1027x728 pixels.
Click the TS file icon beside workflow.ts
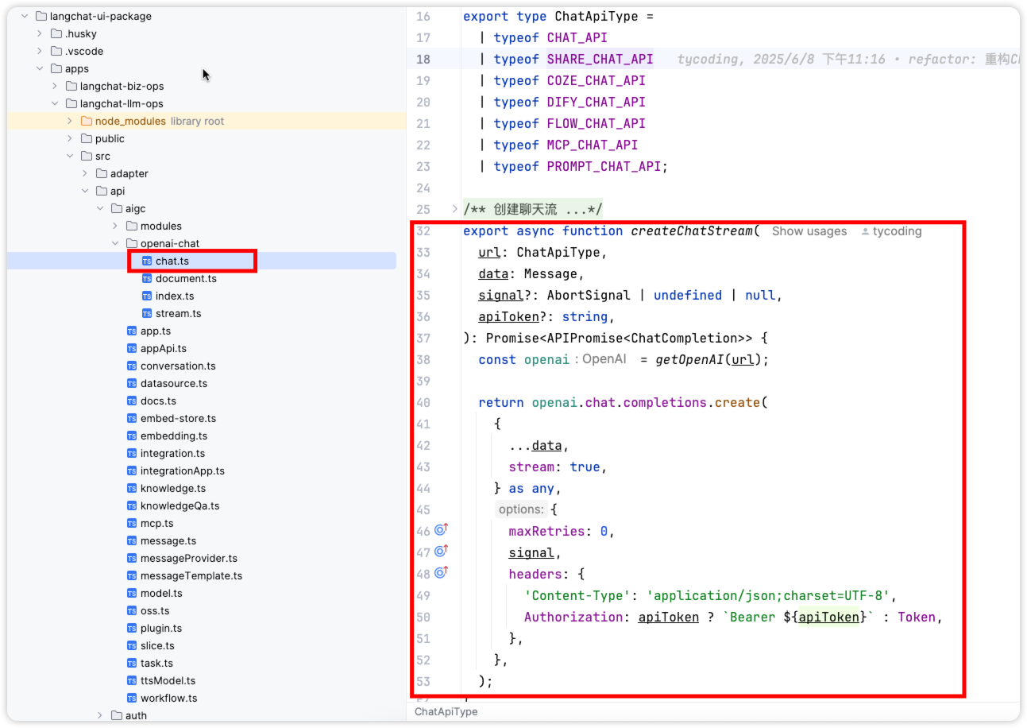[132, 698]
